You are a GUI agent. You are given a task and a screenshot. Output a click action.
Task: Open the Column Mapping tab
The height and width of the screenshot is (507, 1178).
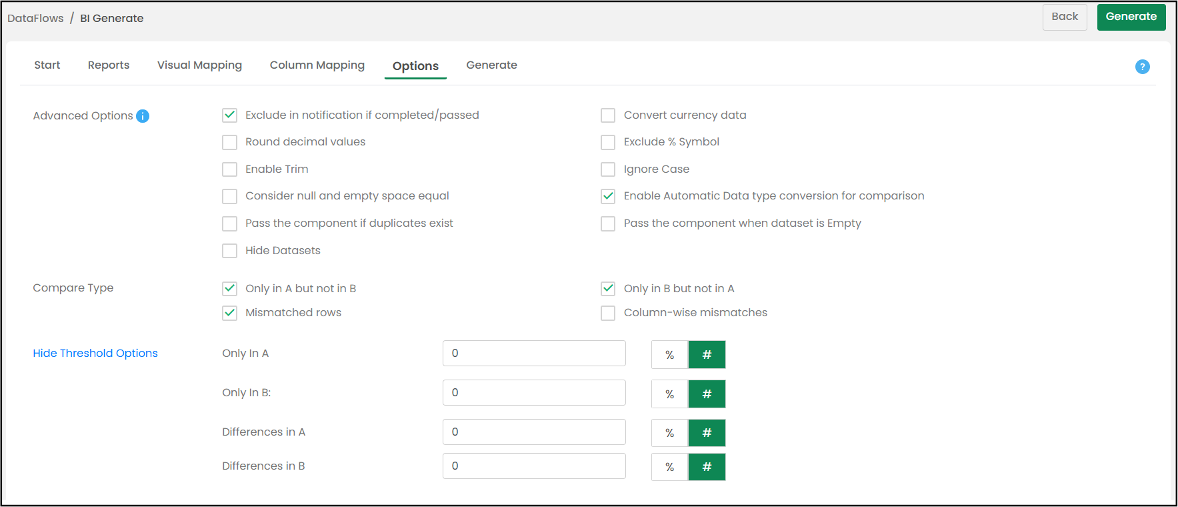(317, 65)
